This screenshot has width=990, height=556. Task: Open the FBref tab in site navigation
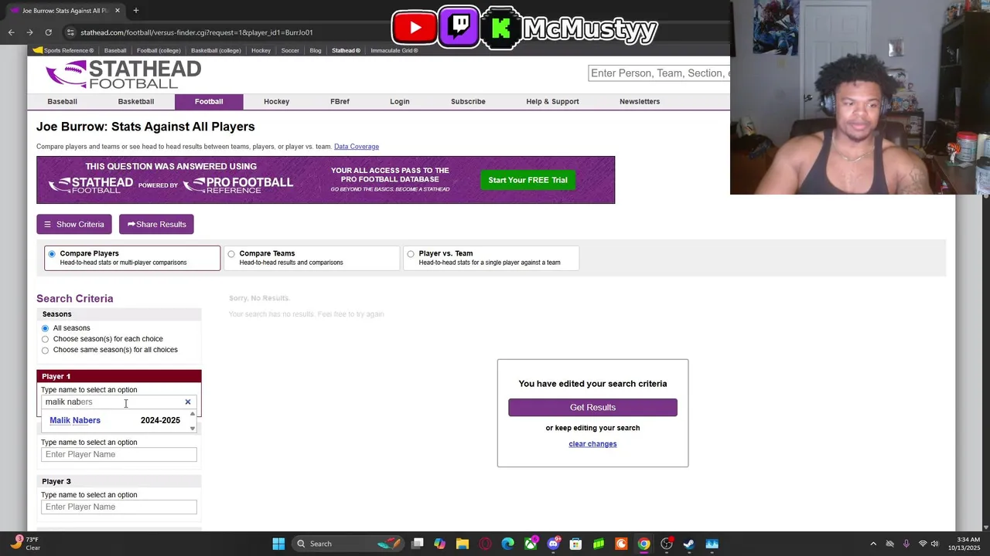pyautogui.click(x=340, y=101)
